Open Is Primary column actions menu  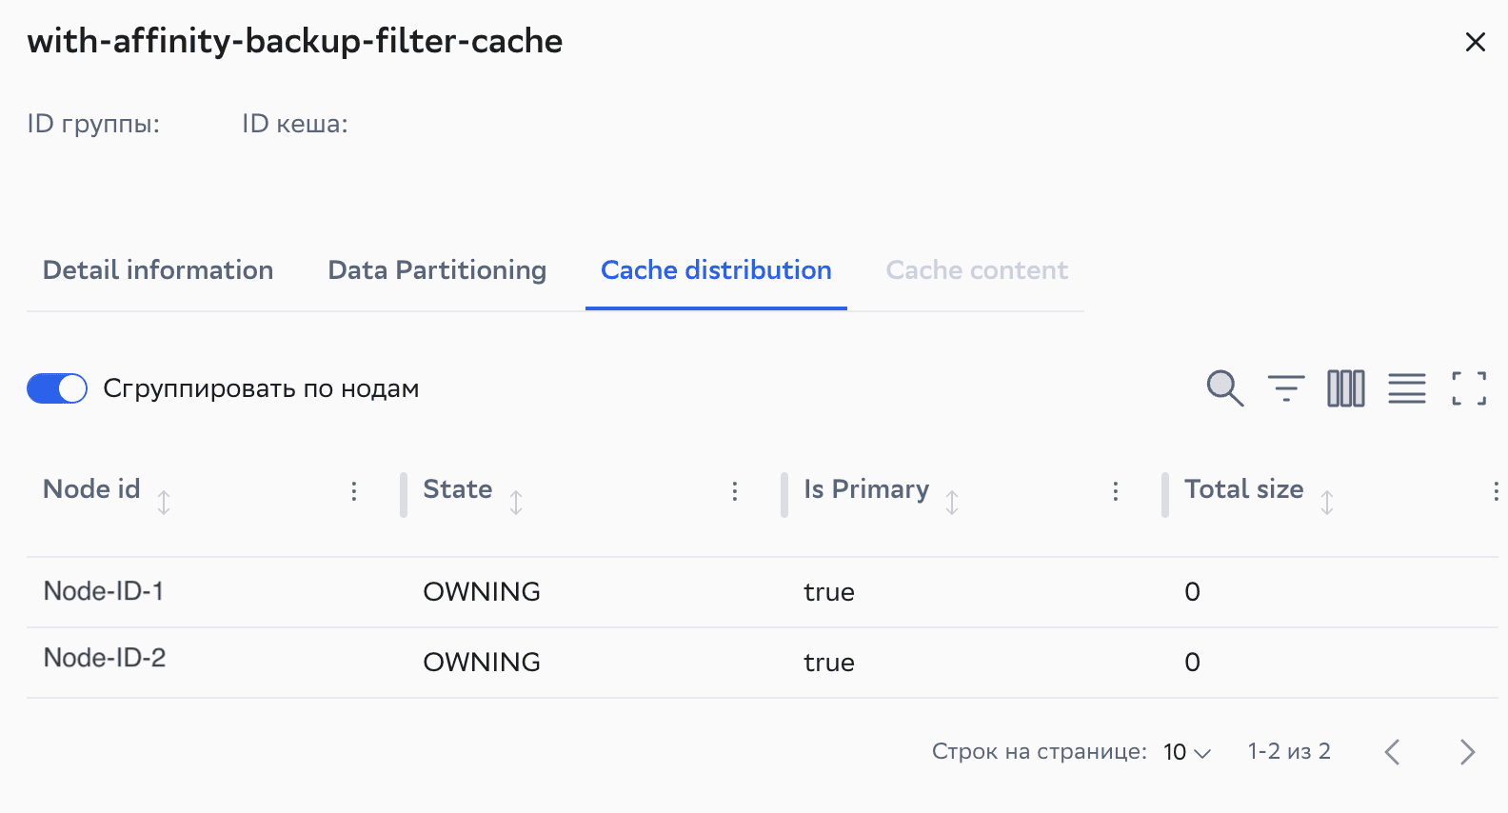(x=1116, y=491)
